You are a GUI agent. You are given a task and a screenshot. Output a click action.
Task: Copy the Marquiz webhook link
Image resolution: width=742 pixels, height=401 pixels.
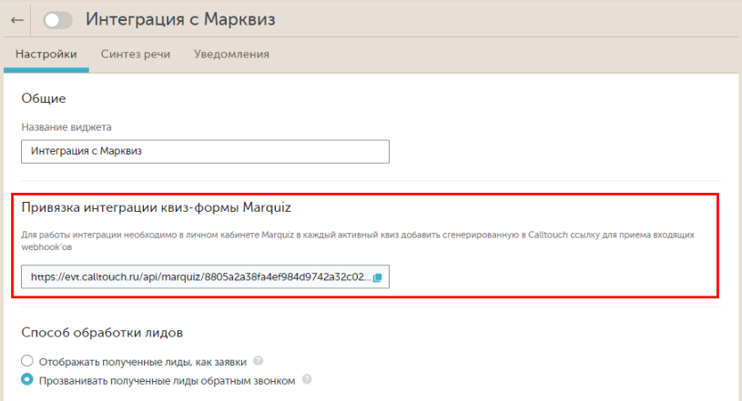pos(378,276)
